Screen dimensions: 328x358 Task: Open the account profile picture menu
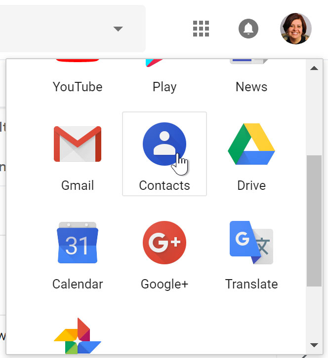[296, 29]
